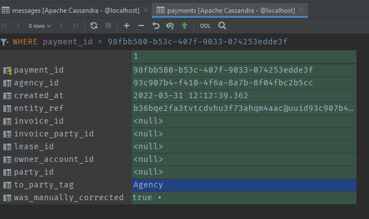Select the agency_id row label
The height and width of the screenshot is (219, 369).
(x=36, y=83)
